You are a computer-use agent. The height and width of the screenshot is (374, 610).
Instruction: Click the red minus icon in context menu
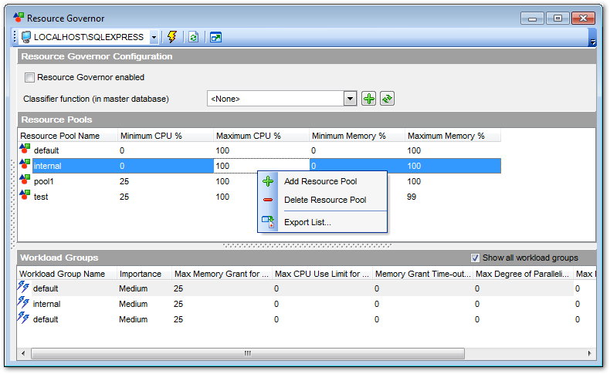(268, 200)
